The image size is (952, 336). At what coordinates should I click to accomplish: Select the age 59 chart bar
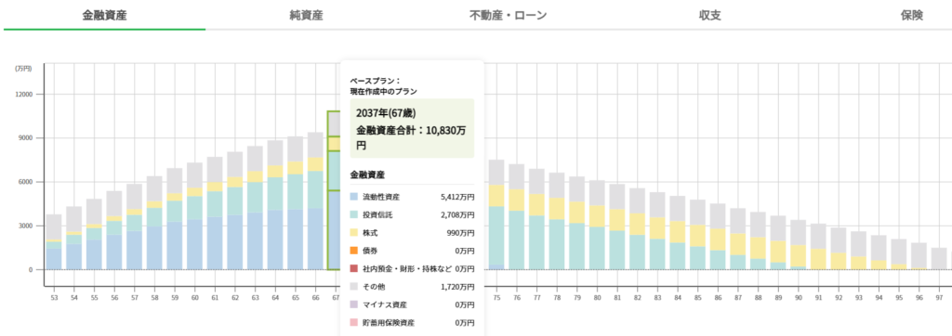[175, 219]
